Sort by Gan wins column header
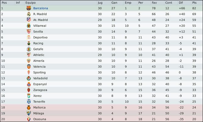The height and width of the screenshot is (122, 203). click(x=114, y=3)
